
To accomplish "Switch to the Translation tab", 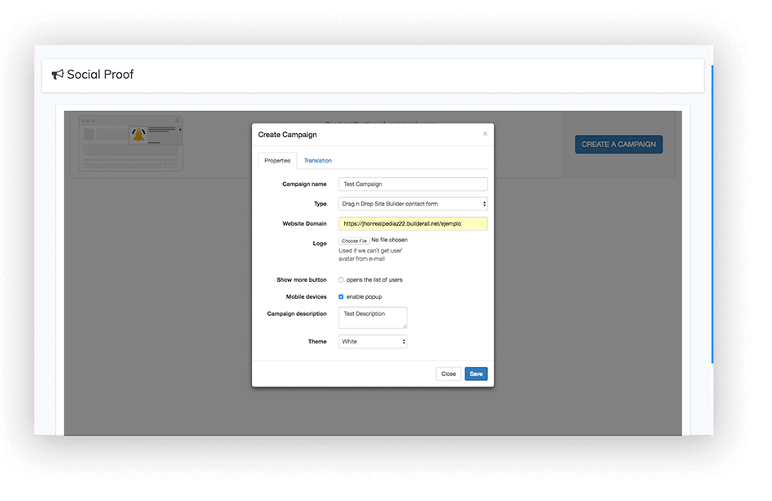I will point(317,161).
